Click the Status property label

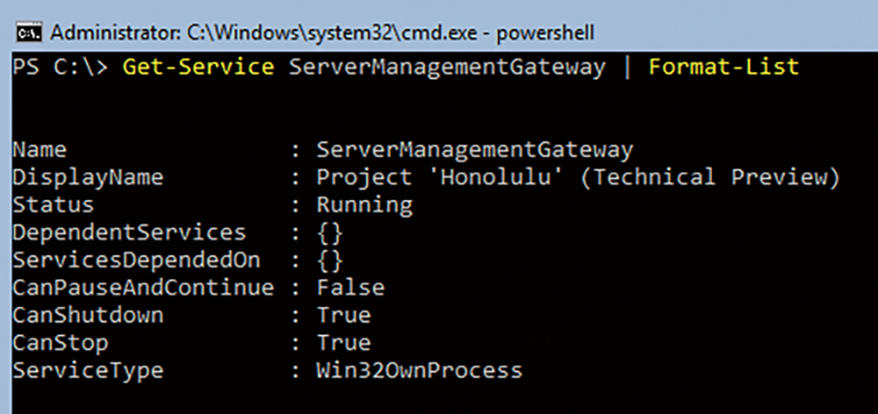tap(54, 204)
